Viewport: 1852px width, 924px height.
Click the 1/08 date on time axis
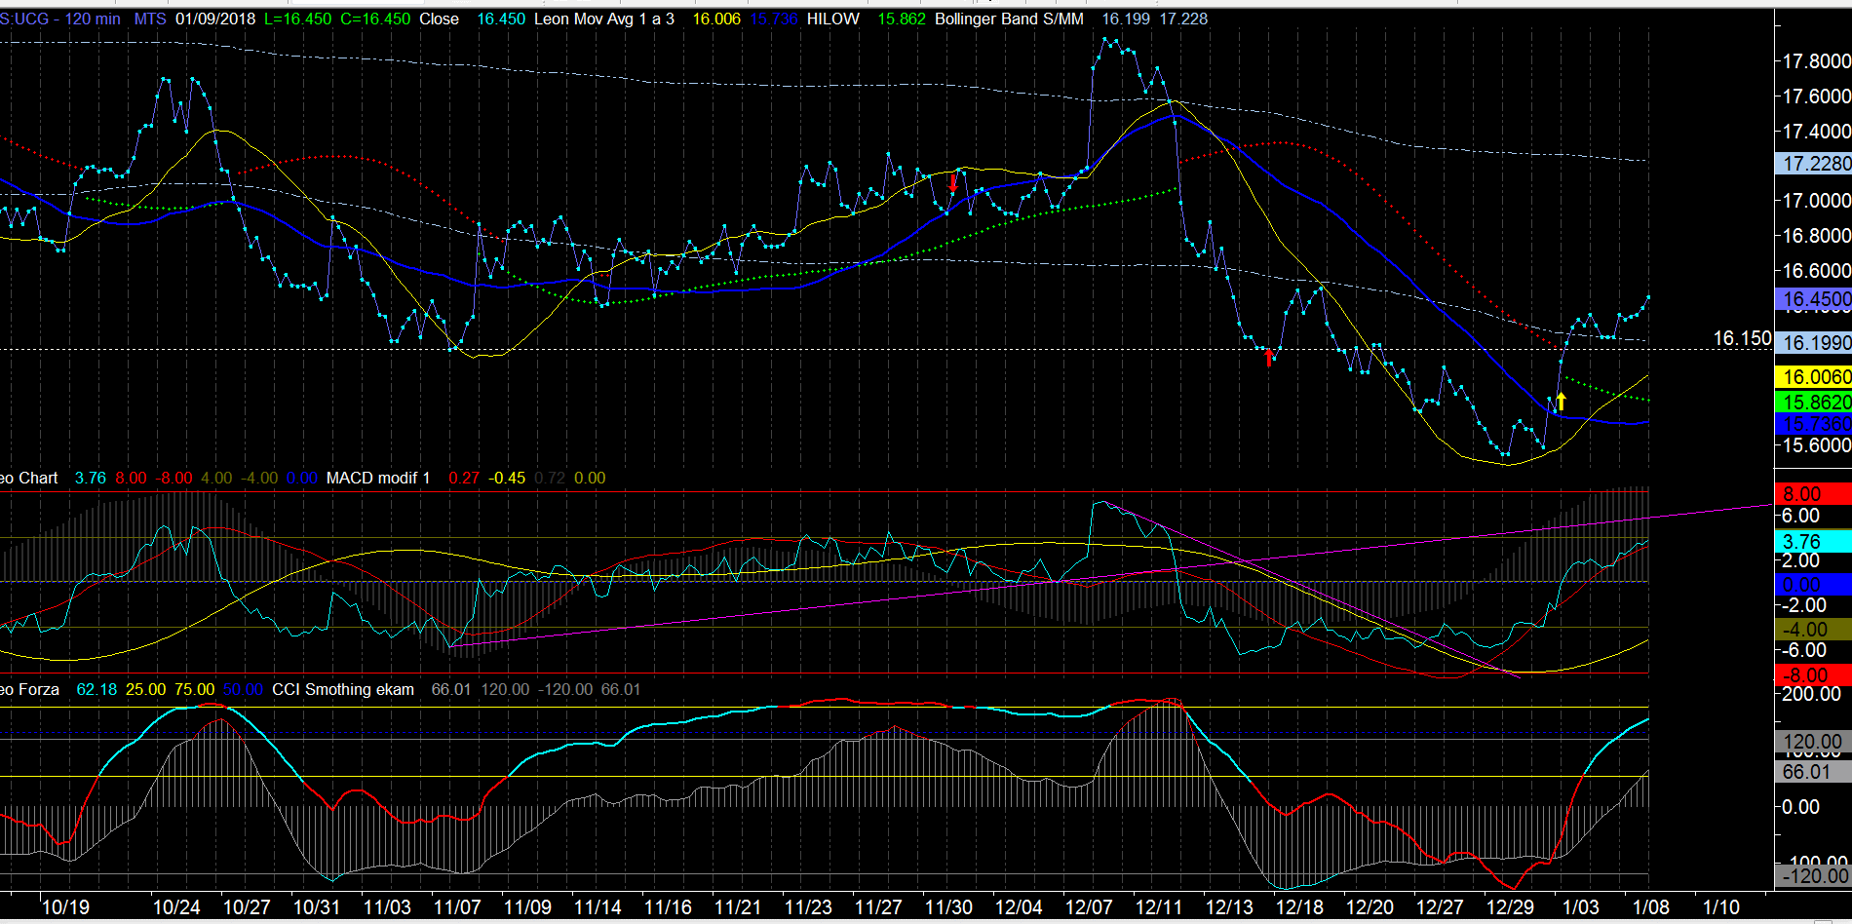click(1650, 907)
